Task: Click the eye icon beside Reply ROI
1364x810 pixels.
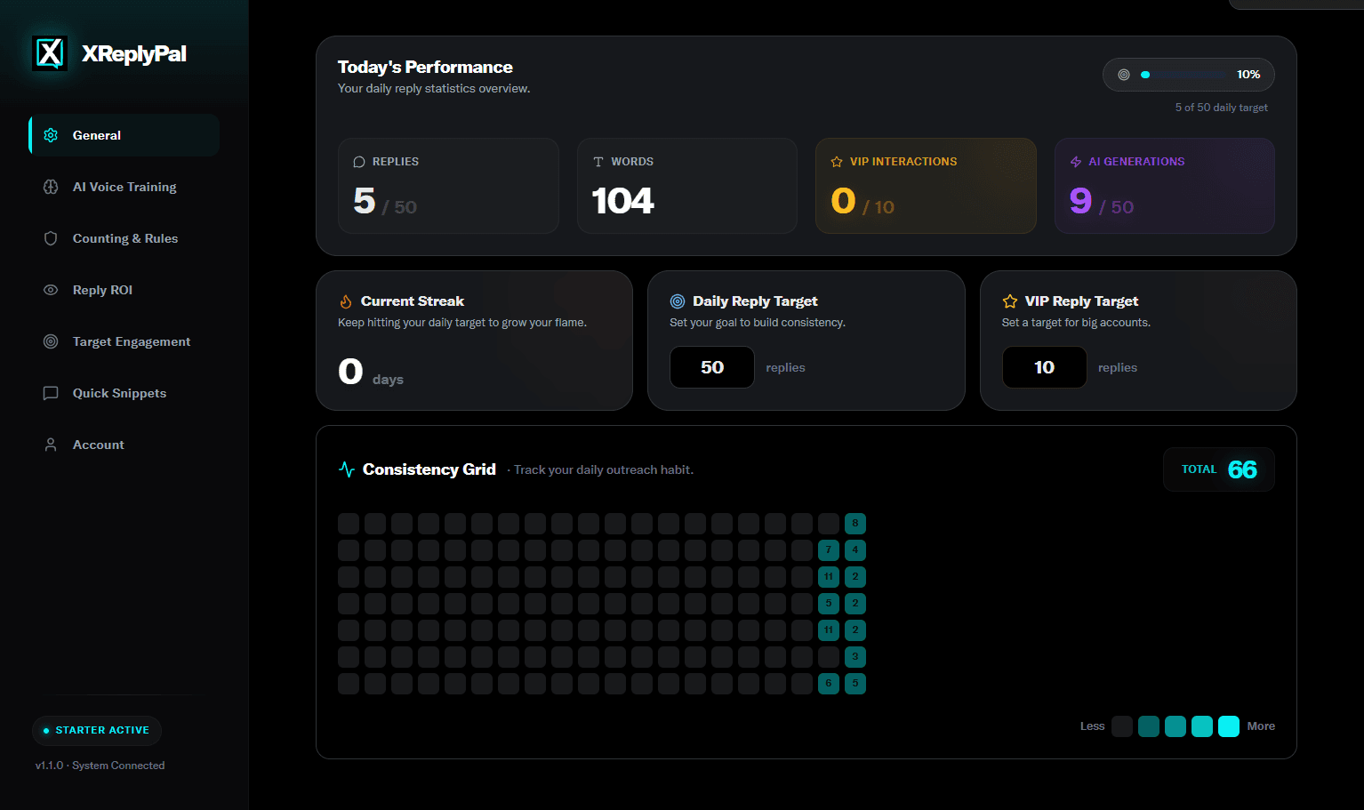Action: pos(51,290)
